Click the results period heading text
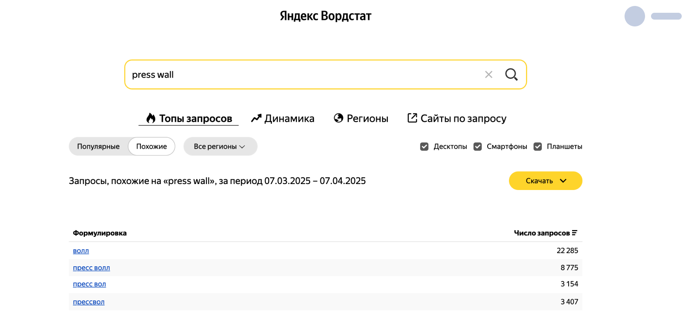 click(x=217, y=181)
